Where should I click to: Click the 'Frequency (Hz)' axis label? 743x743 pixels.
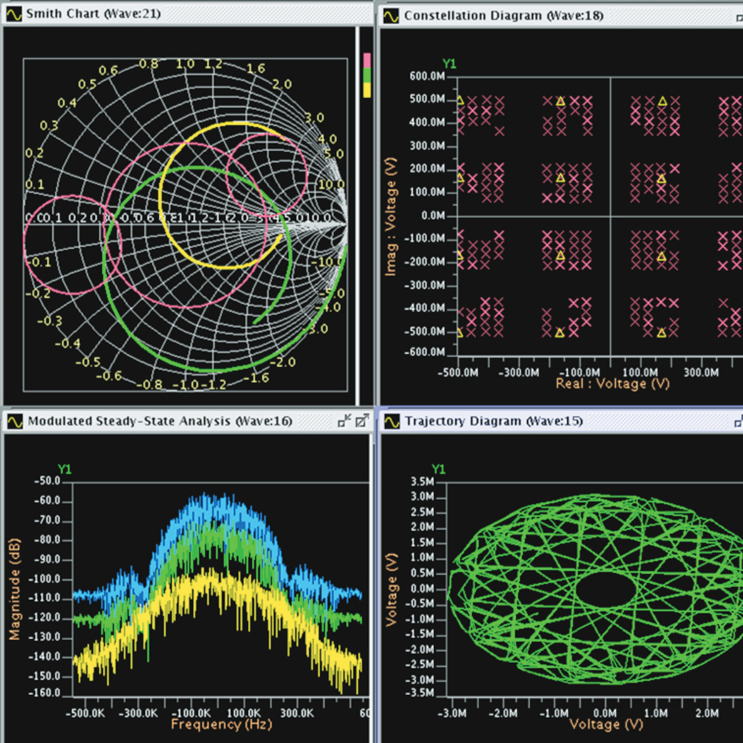tap(222, 724)
